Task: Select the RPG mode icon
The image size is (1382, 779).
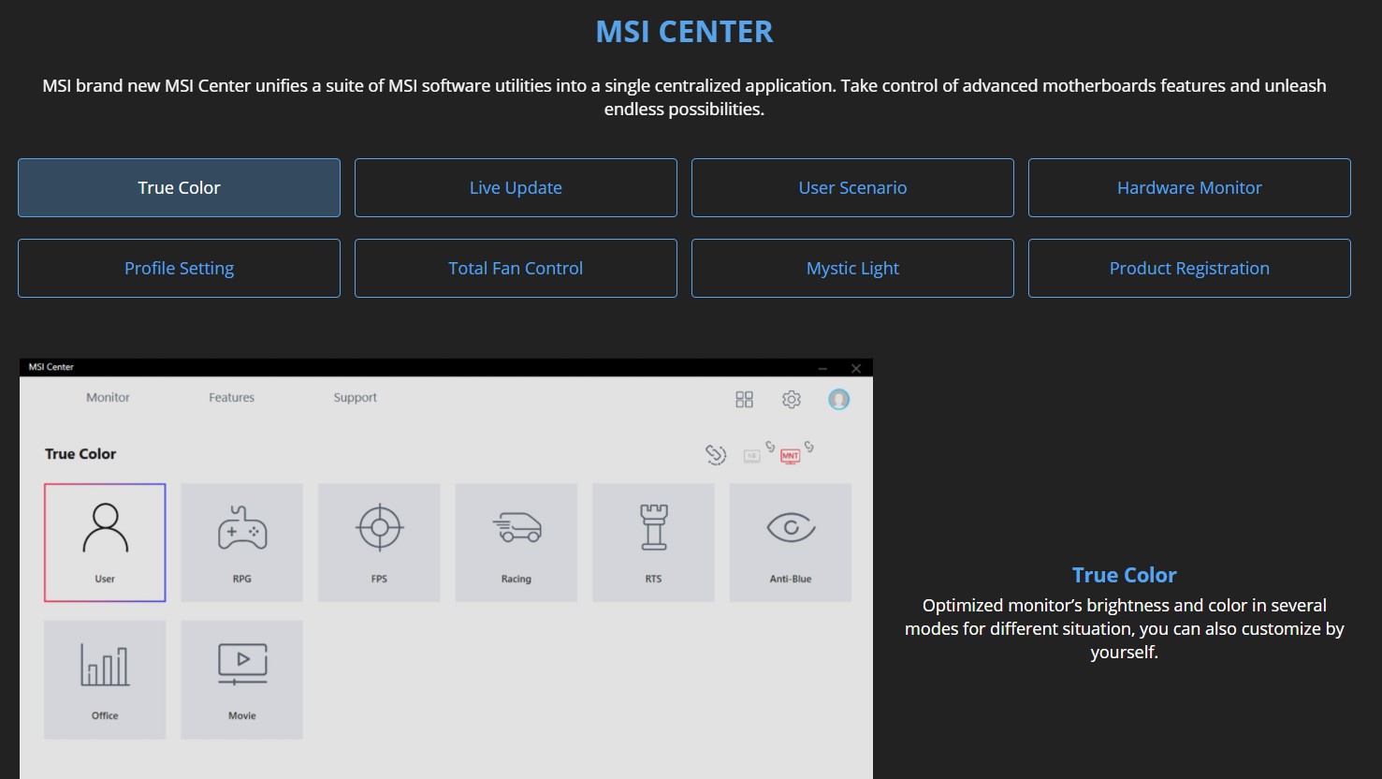Action: pyautogui.click(x=241, y=541)
